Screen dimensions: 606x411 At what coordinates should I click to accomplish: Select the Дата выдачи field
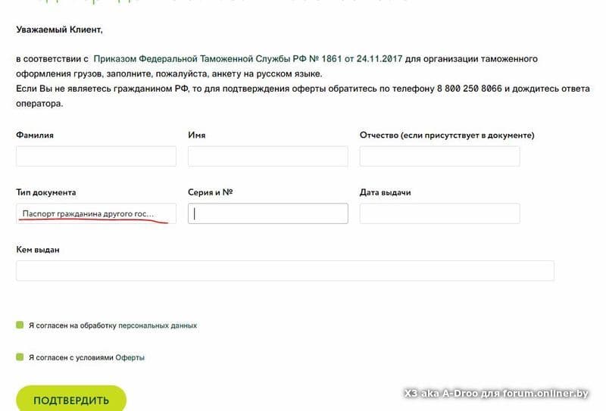pyautogui.click(x=440, y=213)
